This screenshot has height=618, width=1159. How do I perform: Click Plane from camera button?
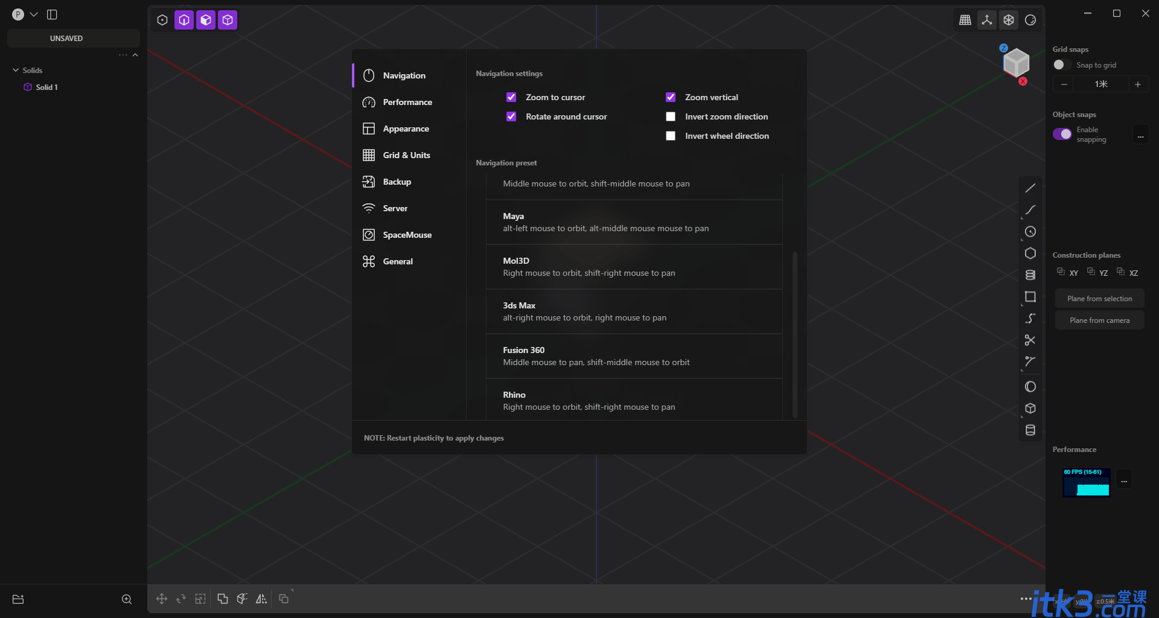point(1099,320)
